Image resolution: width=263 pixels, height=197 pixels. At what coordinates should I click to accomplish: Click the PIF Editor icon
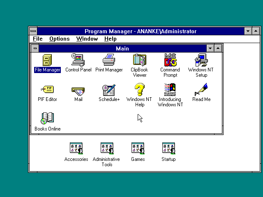47,89
